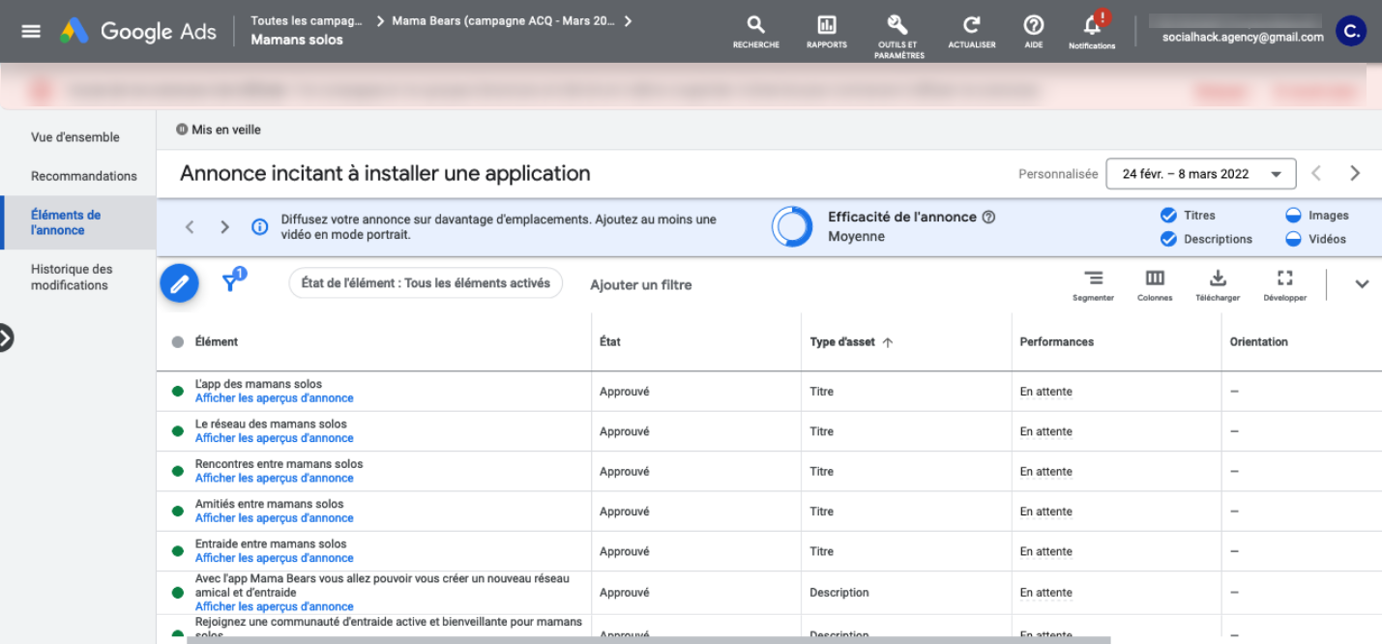The width and height of the screenshot is (1382, 644).
Task: Download table with Télécharger icon
Action: point(1218,279)
